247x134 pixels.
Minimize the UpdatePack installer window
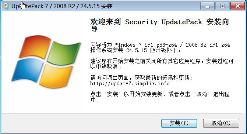[207, 6]
